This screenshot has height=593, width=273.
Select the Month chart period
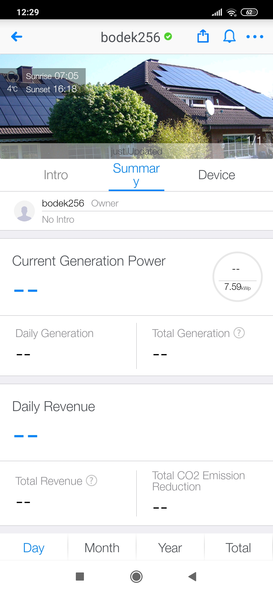(x=102, y=548)
